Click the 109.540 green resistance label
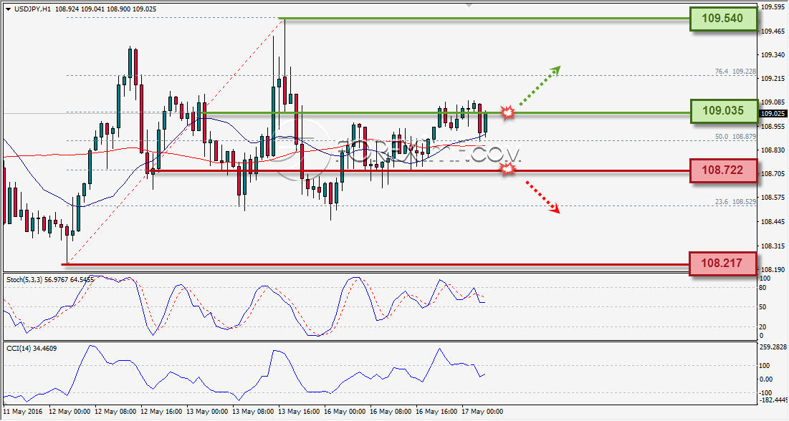Viewport: 789px width, 421px height. pyautogui.click(x=722, y=19)
